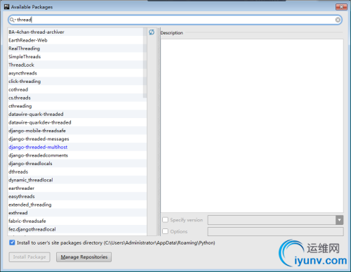Select easythreads package
This screenshot has height=272, width=351.
point(77,196)
